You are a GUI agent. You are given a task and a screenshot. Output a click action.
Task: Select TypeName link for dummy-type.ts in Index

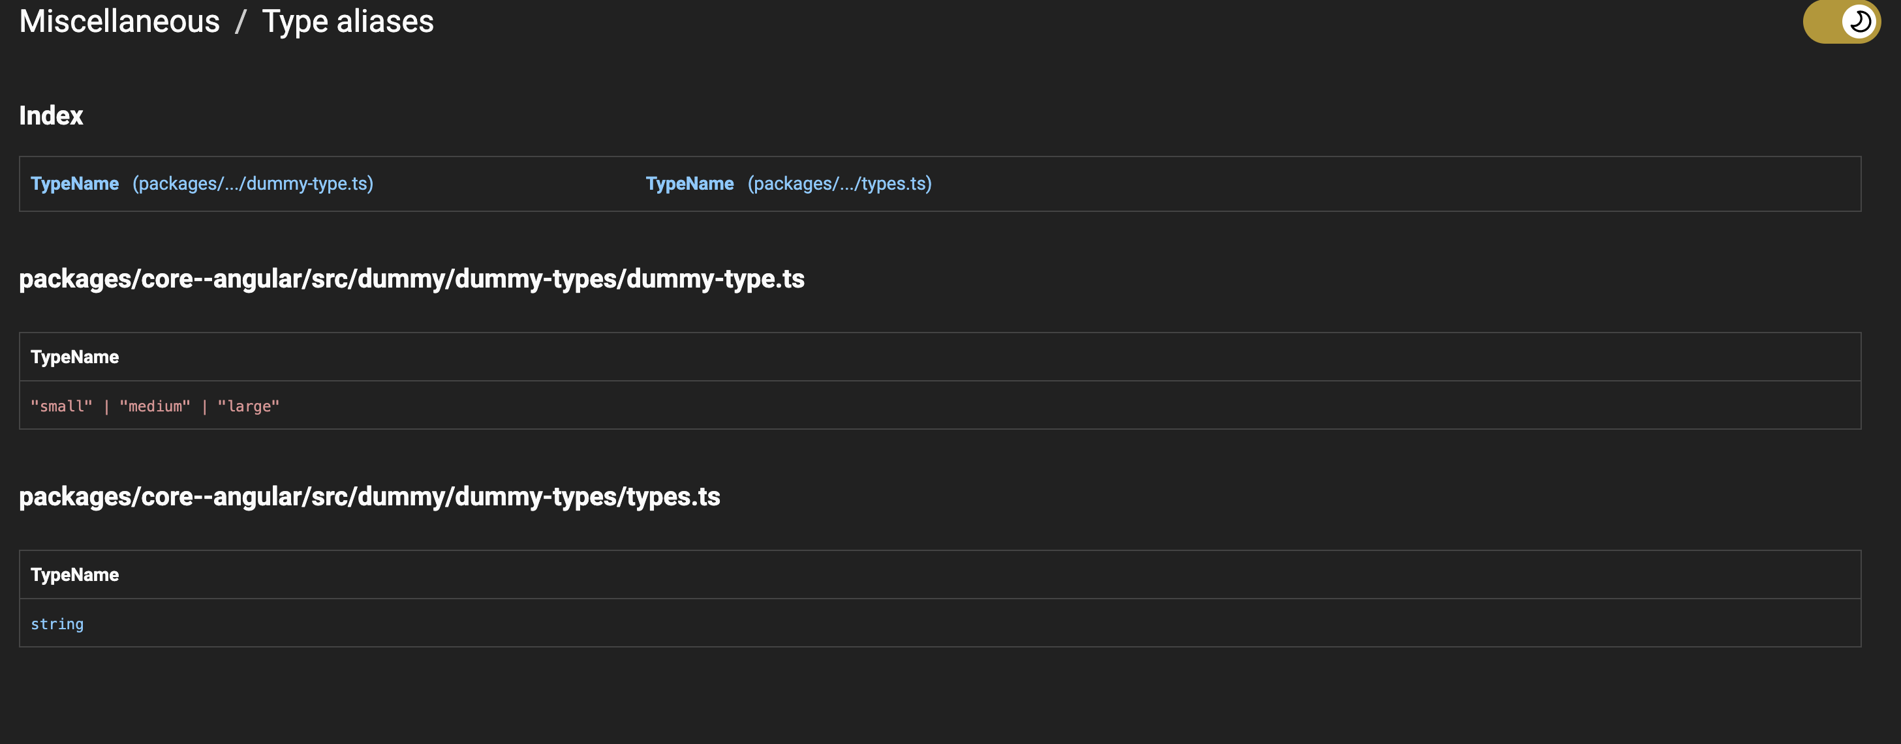(x=74, y=184)
